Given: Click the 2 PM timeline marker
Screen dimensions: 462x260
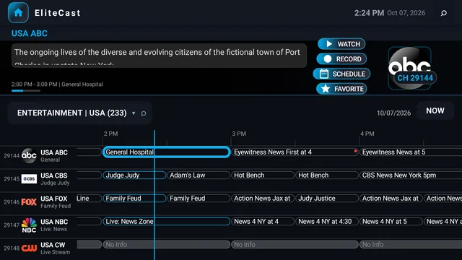Looking at the screenshot, I should coord(110,134).
